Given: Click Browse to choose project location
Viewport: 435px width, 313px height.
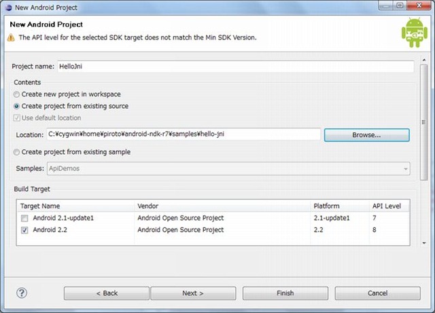Looking at the screenshot, I should 366,135.
